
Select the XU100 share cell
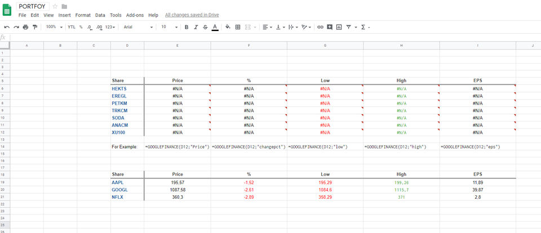tap(127, 132)
